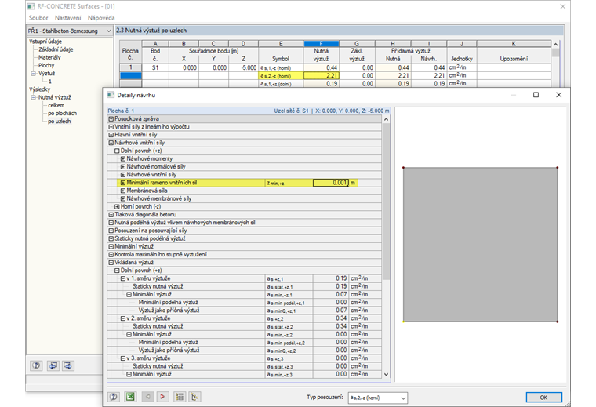Expand Membránová síla node

pos(123,191)
